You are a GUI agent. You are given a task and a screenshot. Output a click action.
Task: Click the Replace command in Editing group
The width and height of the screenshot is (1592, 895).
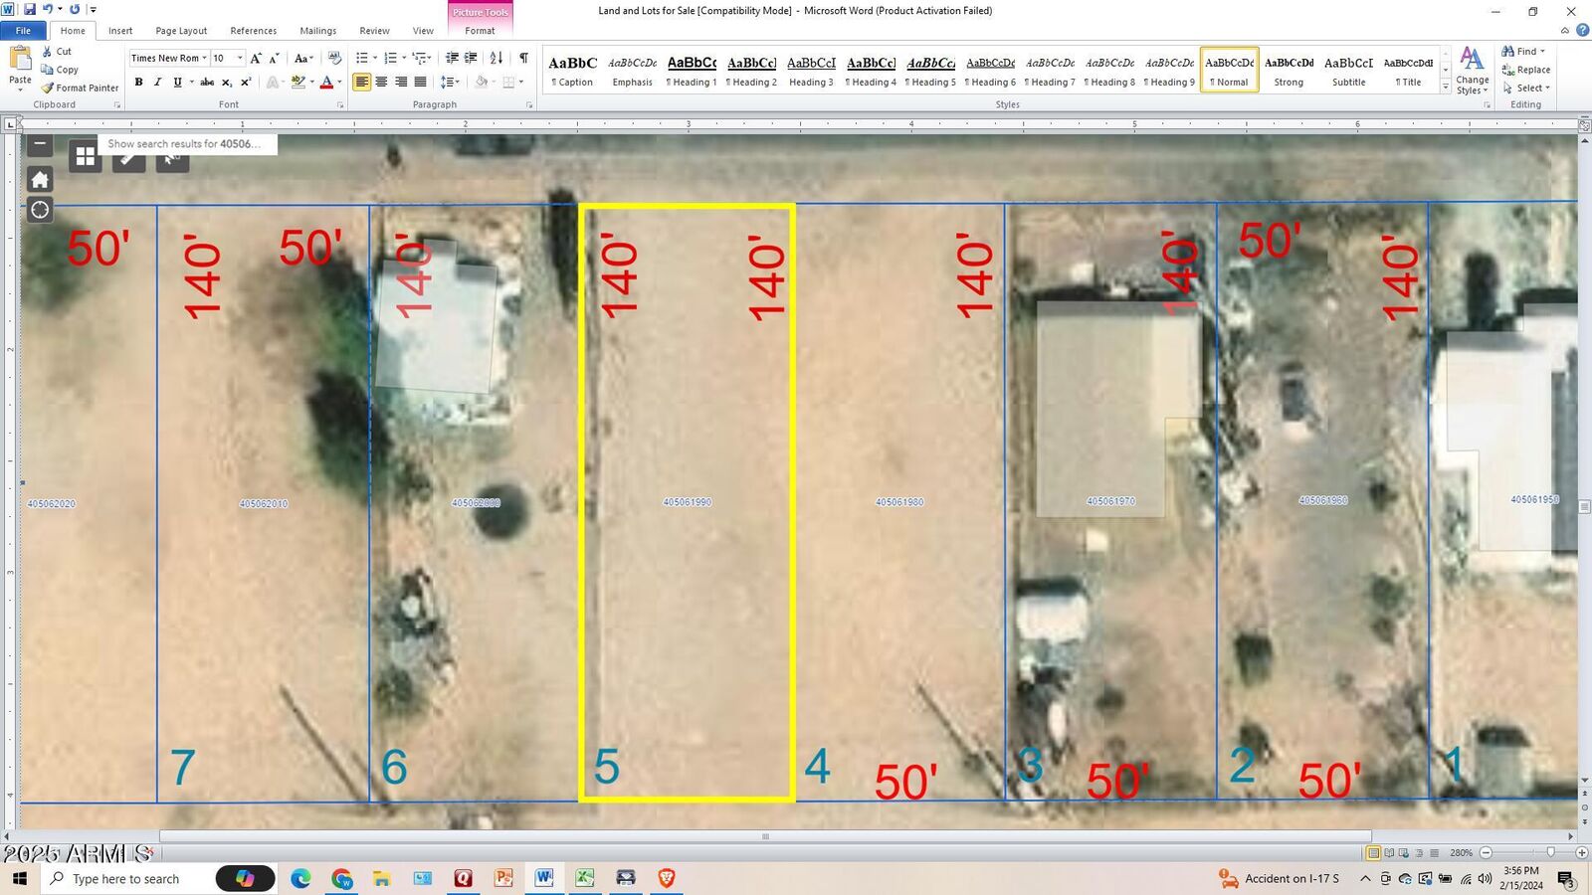click(1525, 70)
